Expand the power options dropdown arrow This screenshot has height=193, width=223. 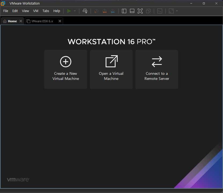75,11
